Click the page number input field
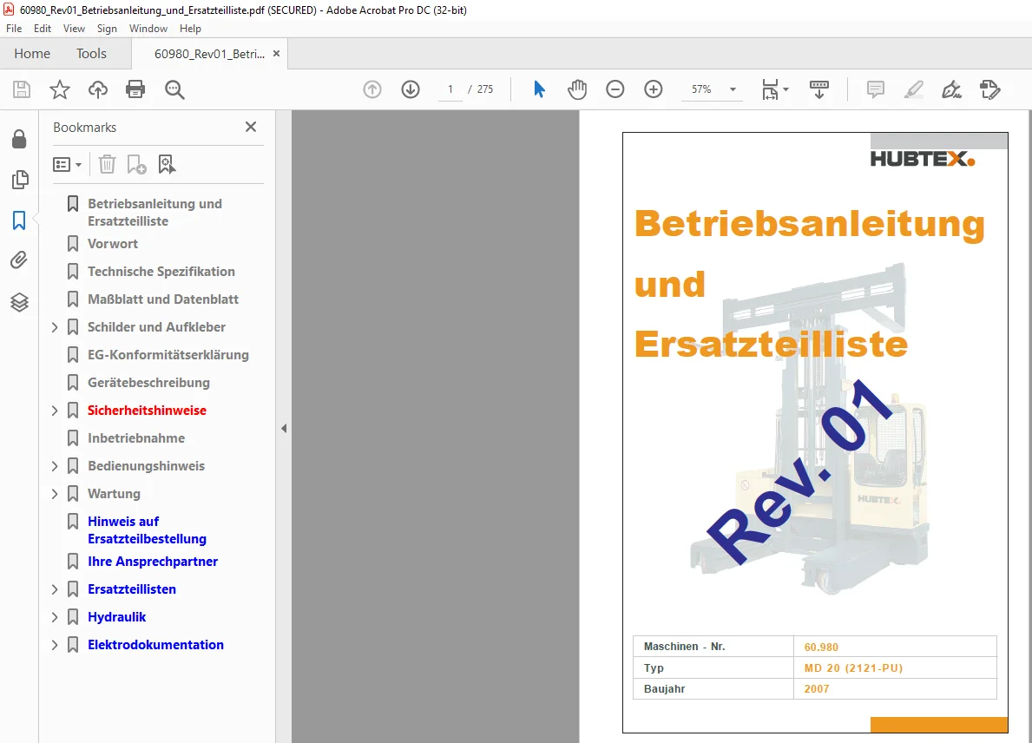Screen dimensions: 1032x743 450,89
